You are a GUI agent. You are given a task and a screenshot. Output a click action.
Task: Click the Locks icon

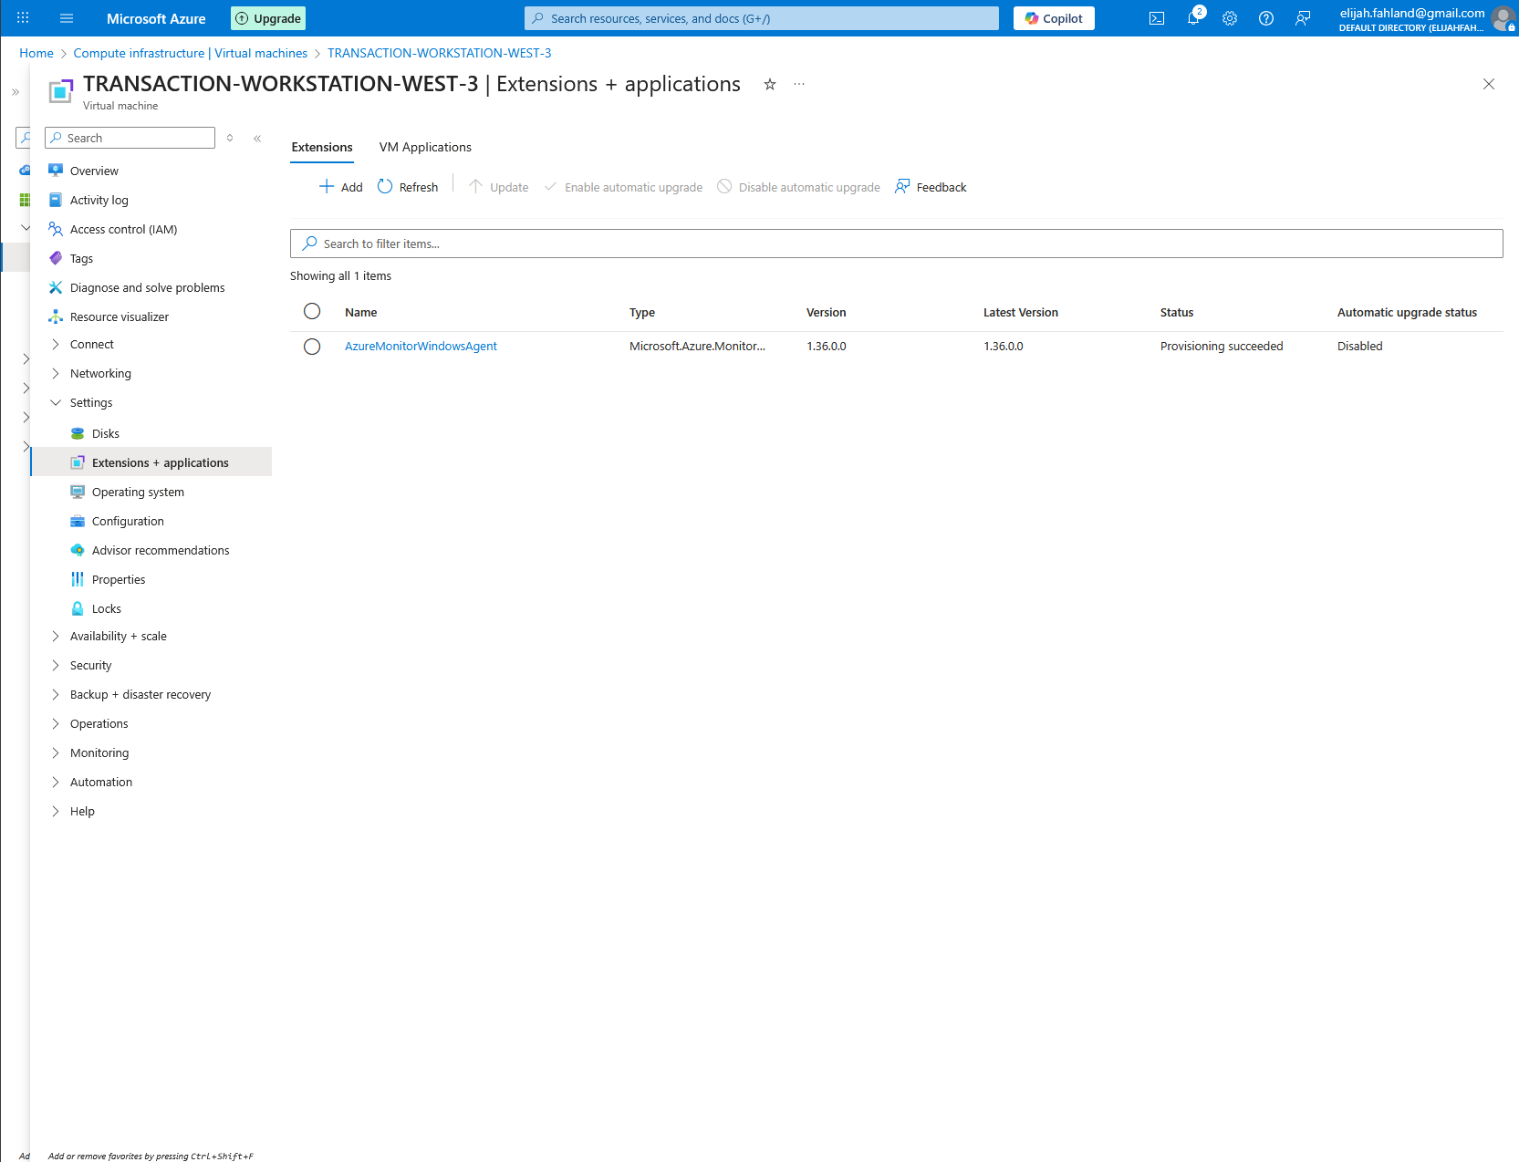(x=78, y=608)
